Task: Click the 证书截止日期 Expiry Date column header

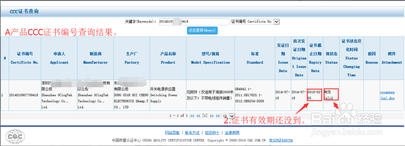Action: coord(315,58)
